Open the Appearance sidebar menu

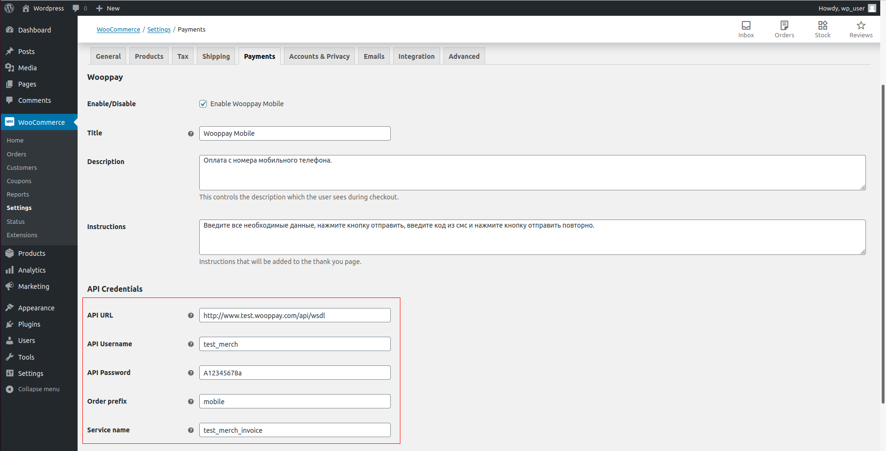click(x=39, y=308)
